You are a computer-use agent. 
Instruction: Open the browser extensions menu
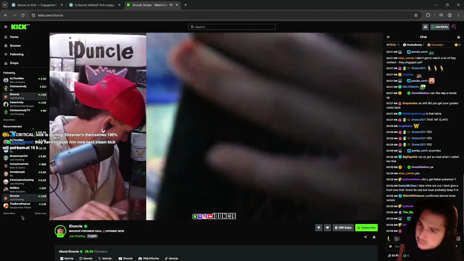point(428,15)
